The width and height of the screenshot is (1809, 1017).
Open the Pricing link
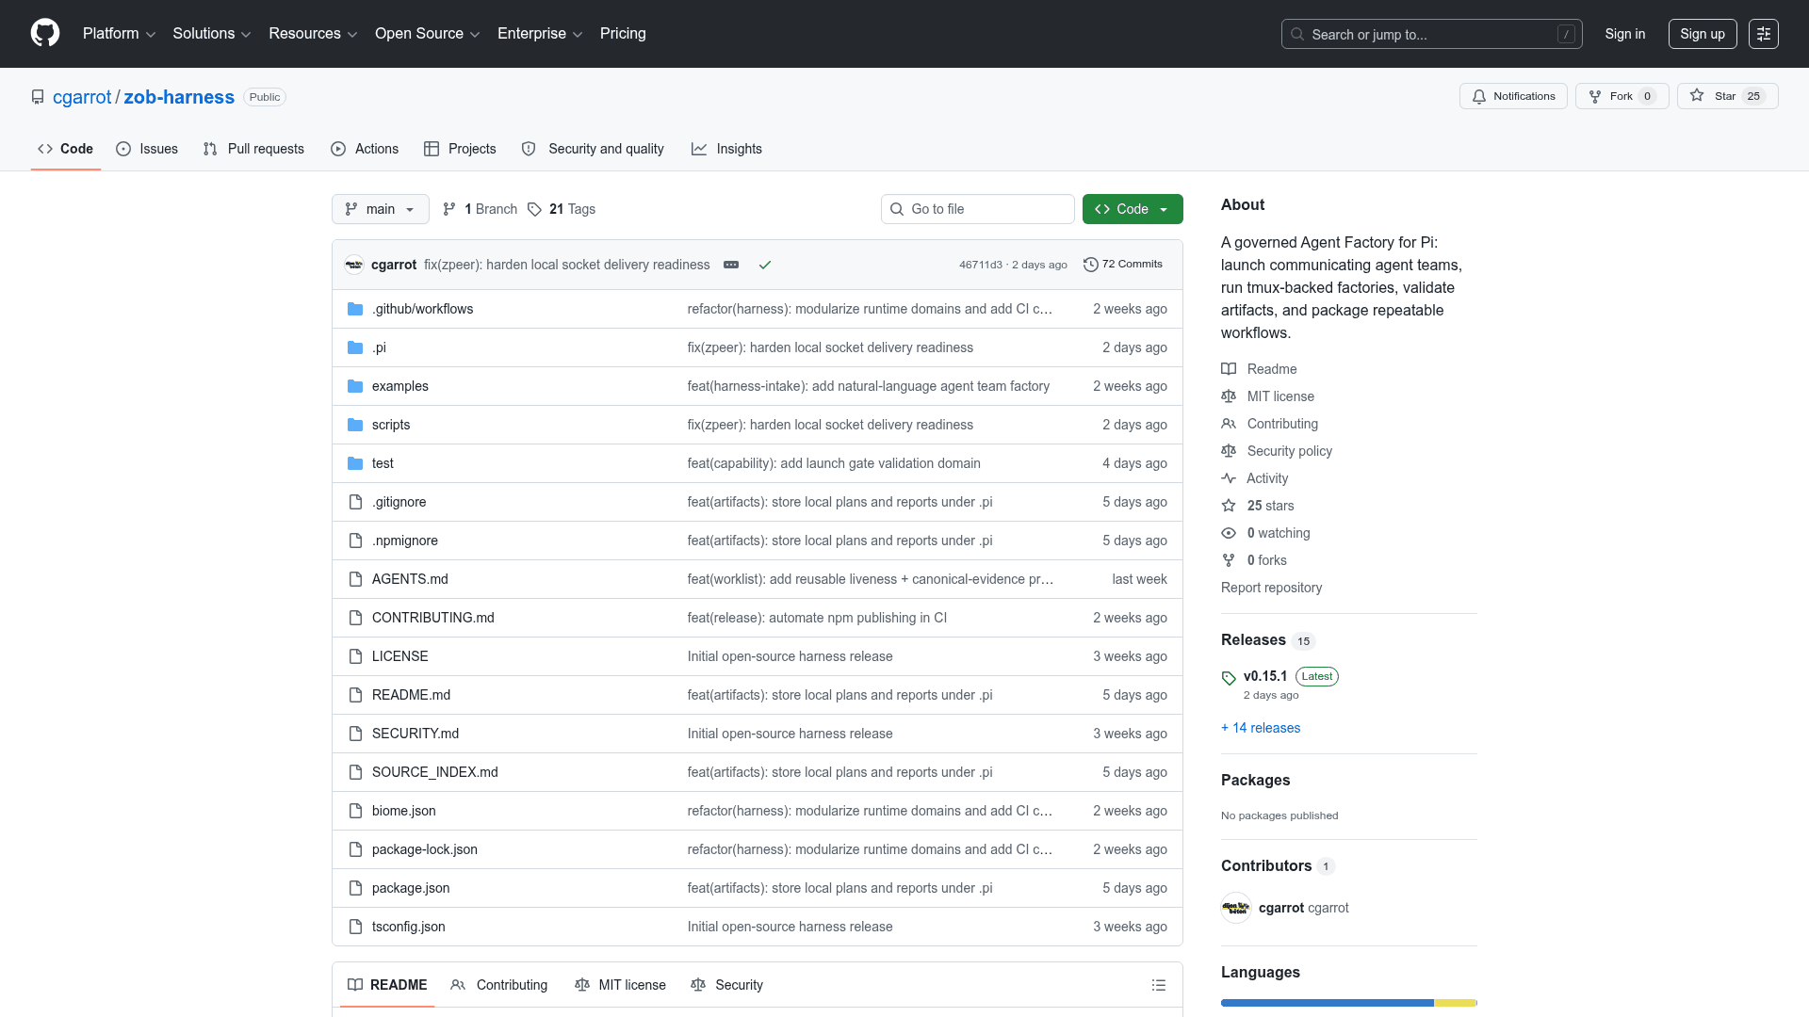623,34
